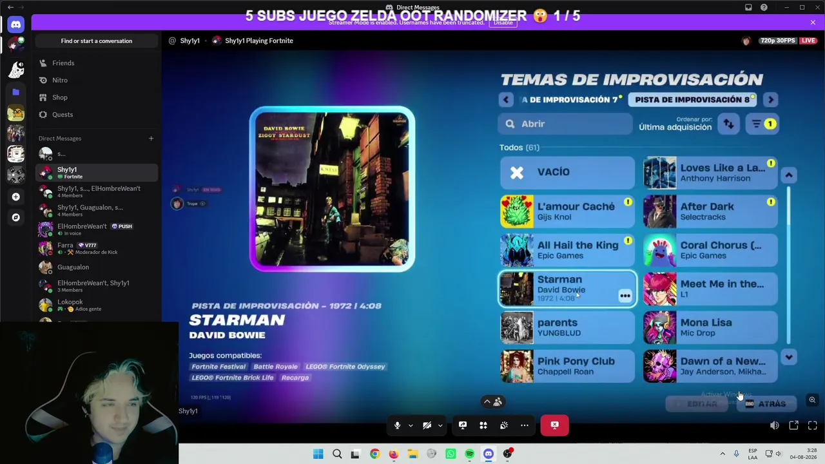The height and width of the screenshot is (464, 825).
Task: Open Starman track options ellipsis
Action: click(625, 296)
